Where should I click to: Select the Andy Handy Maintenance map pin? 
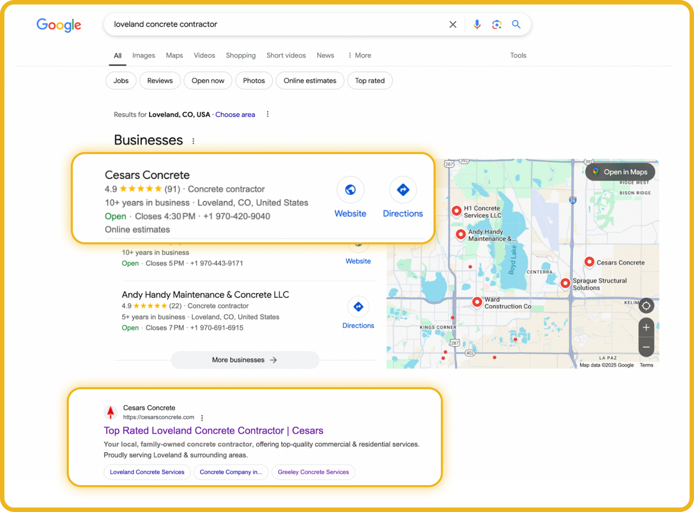[460, 235]
